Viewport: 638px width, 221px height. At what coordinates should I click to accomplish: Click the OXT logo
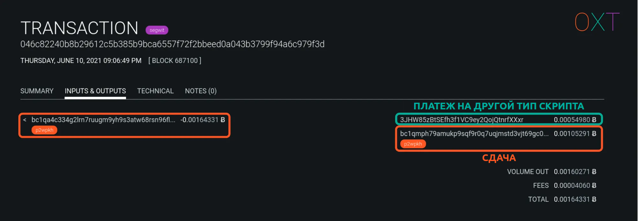[x=597, y=22]
